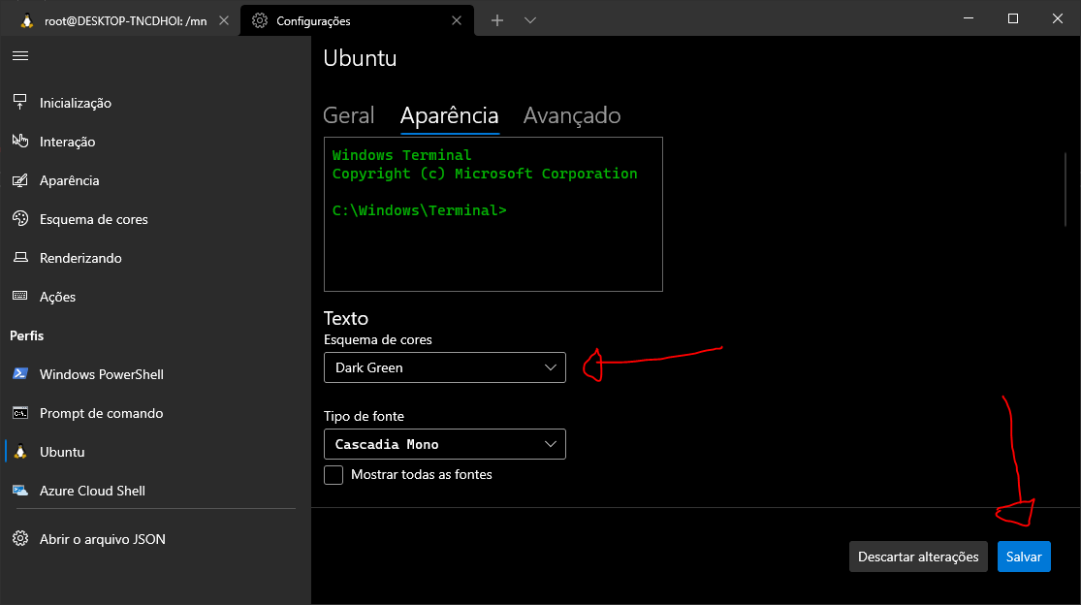
Task: Select the Aparência tab in Ubuntu profile
Action: click(450, 115)
